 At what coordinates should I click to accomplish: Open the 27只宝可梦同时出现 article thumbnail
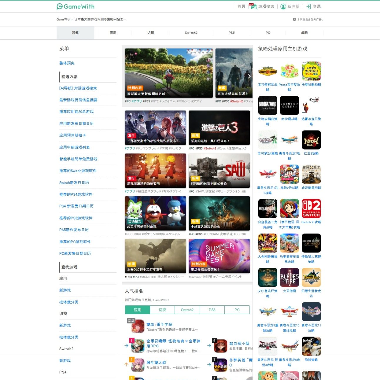[156, 213]
